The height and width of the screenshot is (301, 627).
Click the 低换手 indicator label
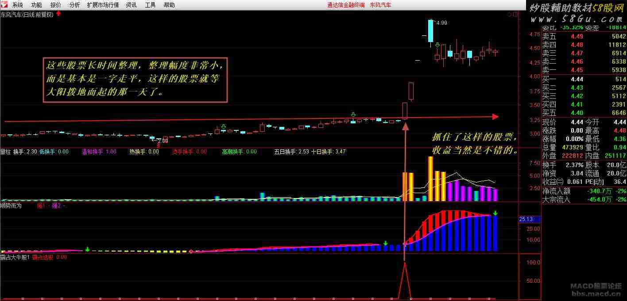[x=48, y=152]
